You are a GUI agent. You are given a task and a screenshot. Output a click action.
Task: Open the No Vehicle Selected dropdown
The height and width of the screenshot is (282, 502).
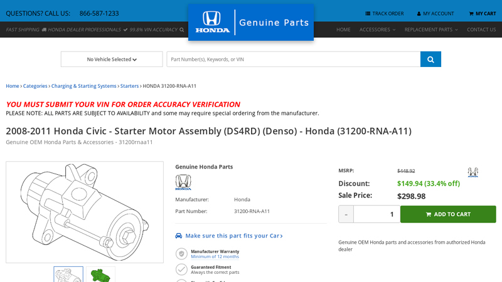click(112, 60)
